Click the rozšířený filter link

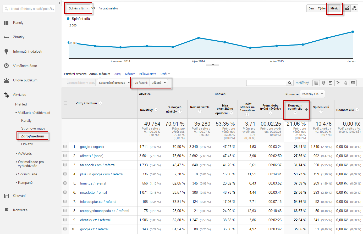pos(302,83)
